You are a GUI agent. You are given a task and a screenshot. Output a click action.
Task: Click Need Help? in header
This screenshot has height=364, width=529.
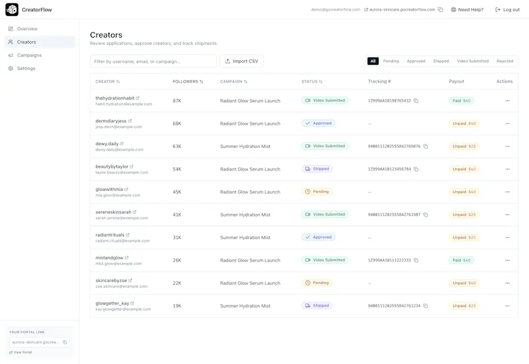(468, 9)
